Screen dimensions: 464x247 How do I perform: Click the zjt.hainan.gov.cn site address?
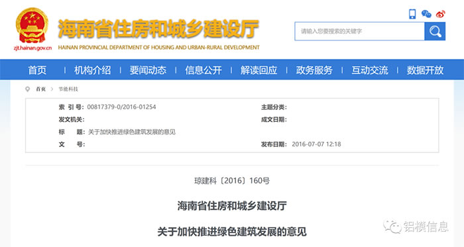point(32,48)
